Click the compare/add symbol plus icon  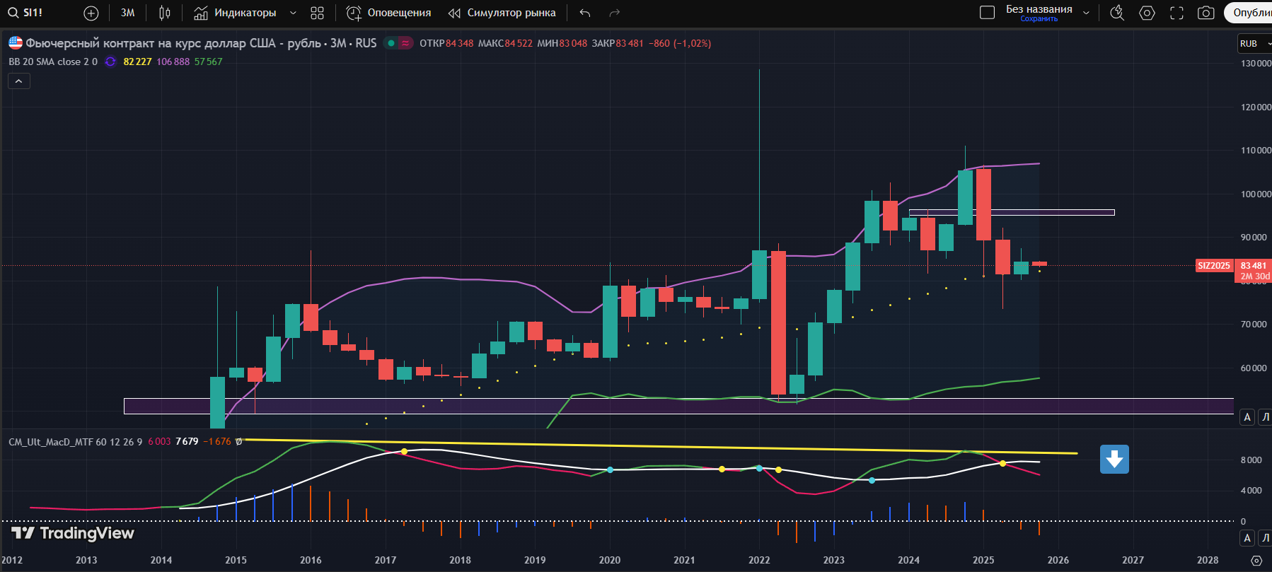[x=91, y=13]
